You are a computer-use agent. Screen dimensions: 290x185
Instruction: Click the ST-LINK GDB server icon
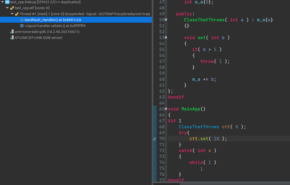[12, 37]
